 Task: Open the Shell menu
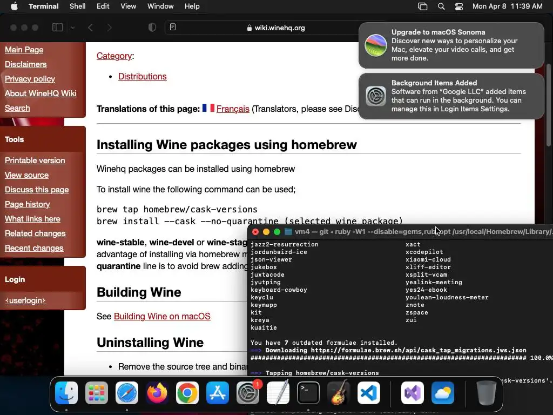77,6
